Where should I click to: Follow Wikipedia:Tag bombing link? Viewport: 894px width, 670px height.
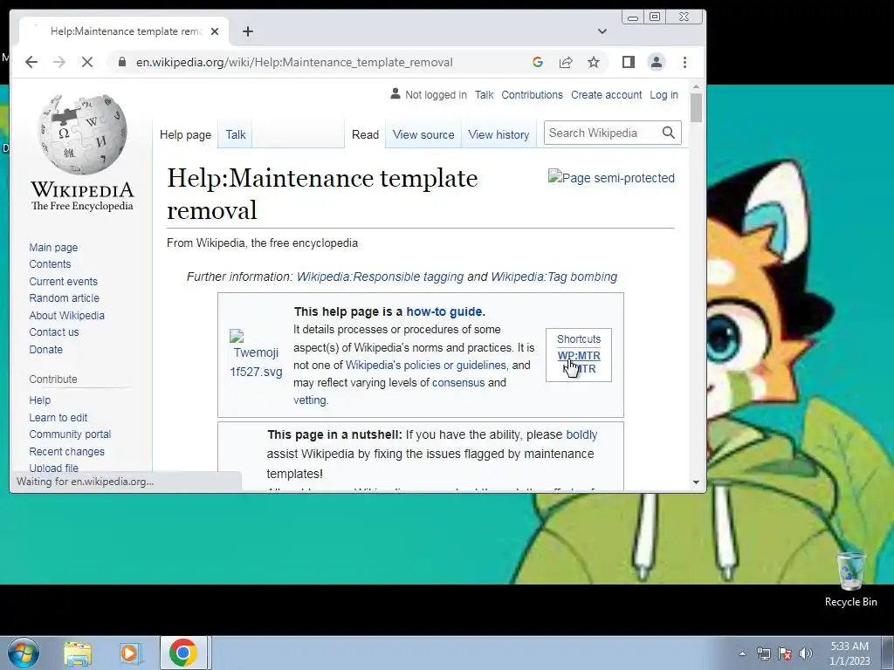(554, 277)
